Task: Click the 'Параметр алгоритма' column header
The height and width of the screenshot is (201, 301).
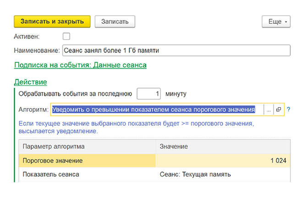Action: tap(88, 147)
